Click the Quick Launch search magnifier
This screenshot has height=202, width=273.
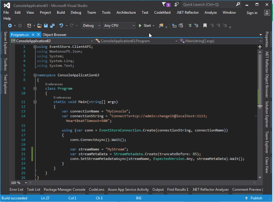coord(238,4)
